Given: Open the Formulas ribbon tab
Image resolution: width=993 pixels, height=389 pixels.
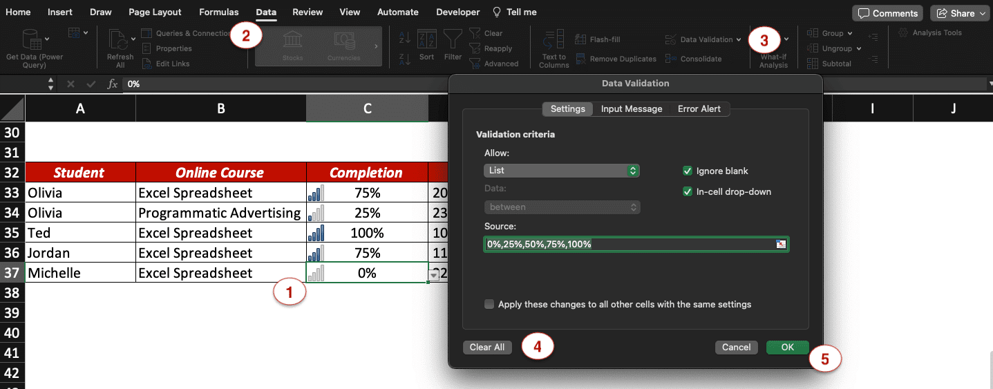Looking at the screenshot, I should coord(218,12).
